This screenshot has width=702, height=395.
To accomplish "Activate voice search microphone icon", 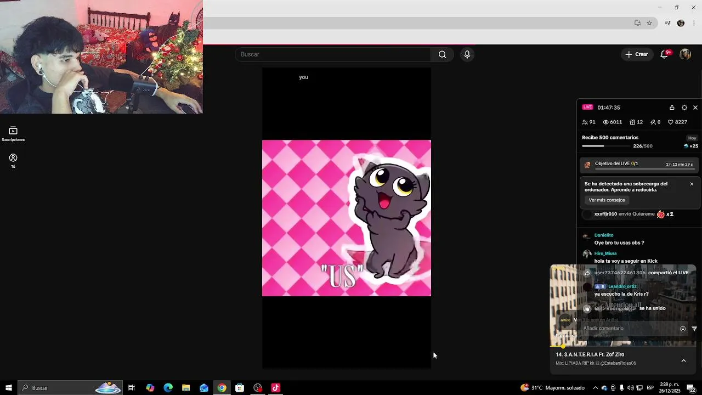I will [x=467, y=54].
